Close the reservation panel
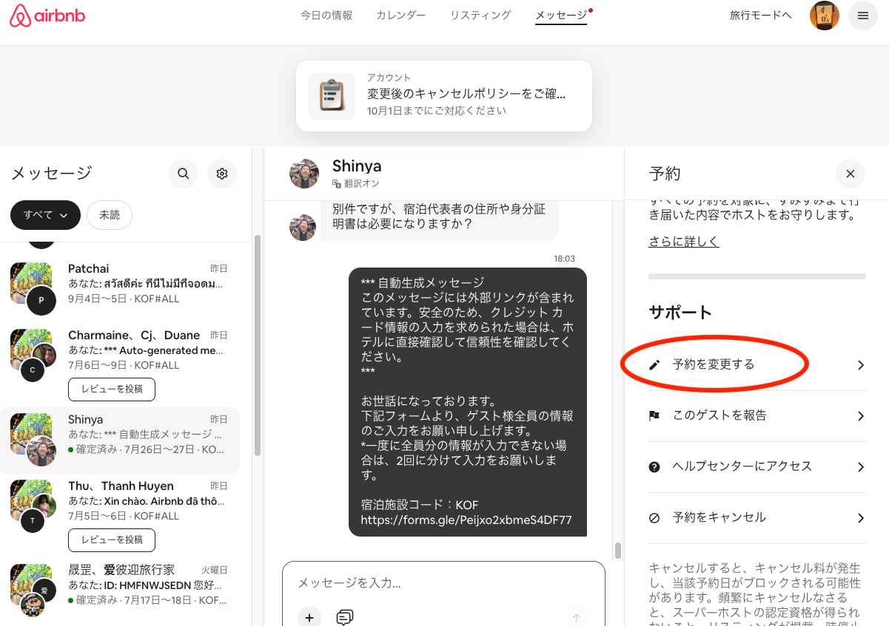This screenshot has height=626, width=889. tap(850, 174)
